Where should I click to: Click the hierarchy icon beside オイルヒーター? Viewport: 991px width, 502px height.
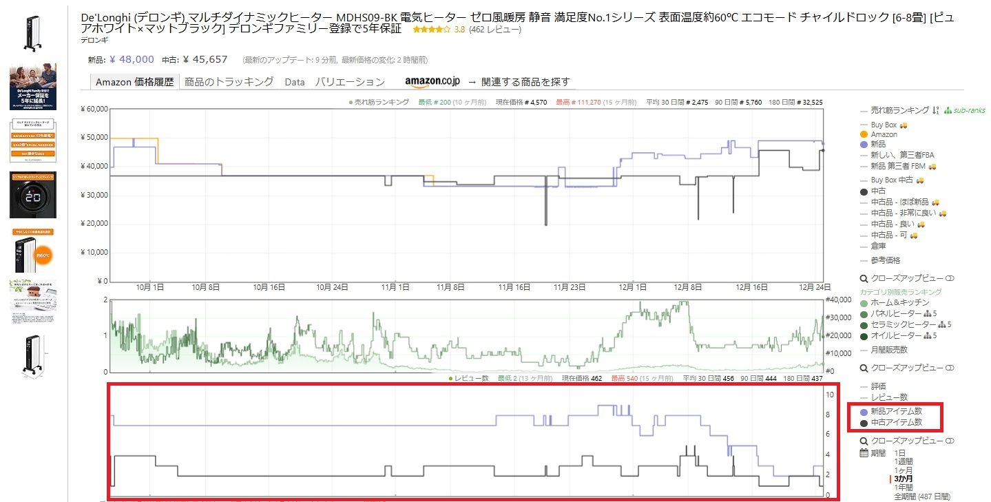(x=926, y=335)
